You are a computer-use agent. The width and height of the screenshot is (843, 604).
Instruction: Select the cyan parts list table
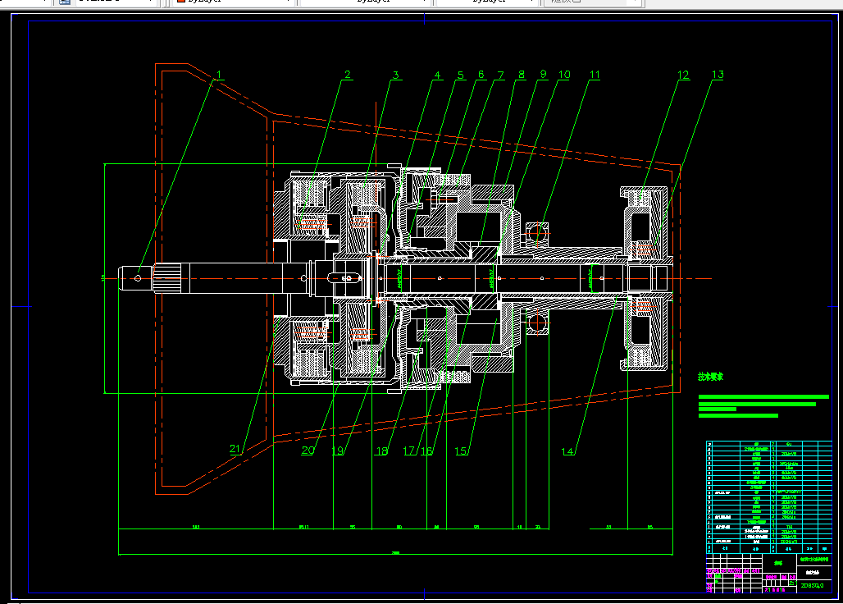coord(769,497)
